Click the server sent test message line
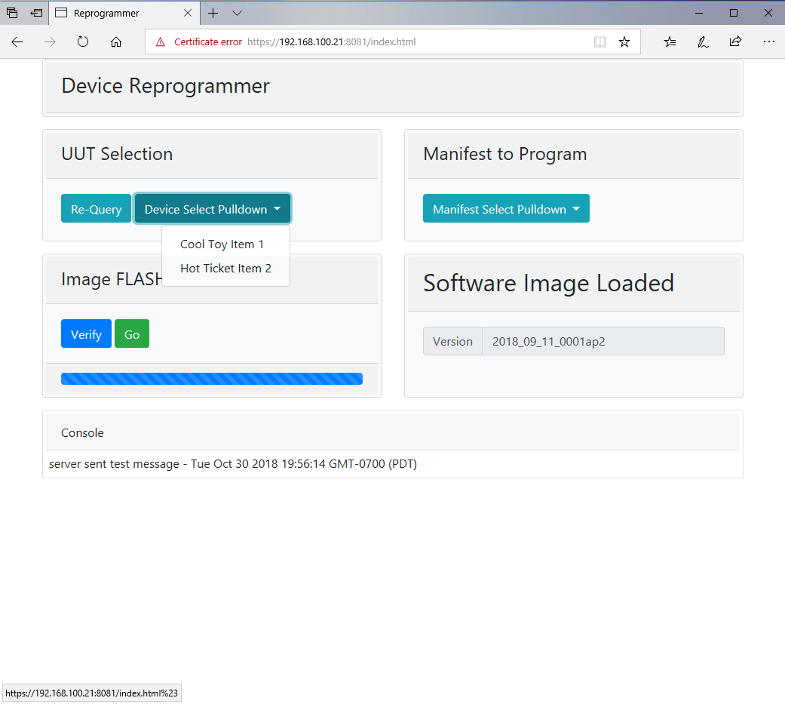This screenshot has width=785, height=704. point(233,464)
